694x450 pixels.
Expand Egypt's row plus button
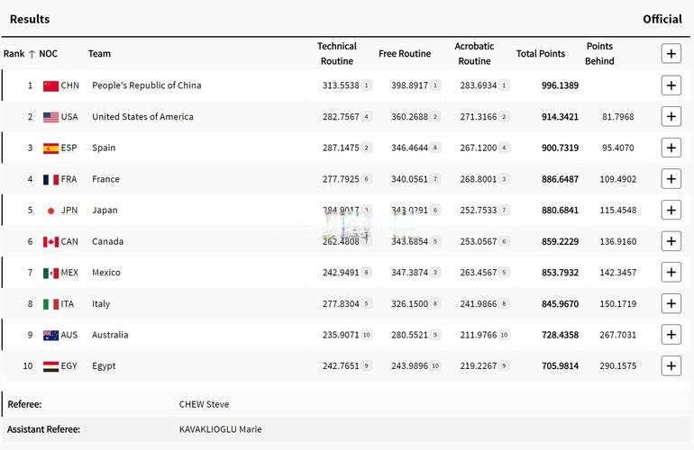pyautogui.click(x=671, y=365)
